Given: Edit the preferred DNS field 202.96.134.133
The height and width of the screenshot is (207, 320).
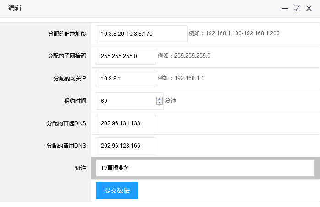Looking at the screenshot, I should click(126, 123).
